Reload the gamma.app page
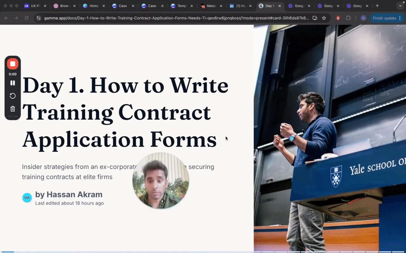Viewport: 406px width, 253px height. (x=27, y=18)
